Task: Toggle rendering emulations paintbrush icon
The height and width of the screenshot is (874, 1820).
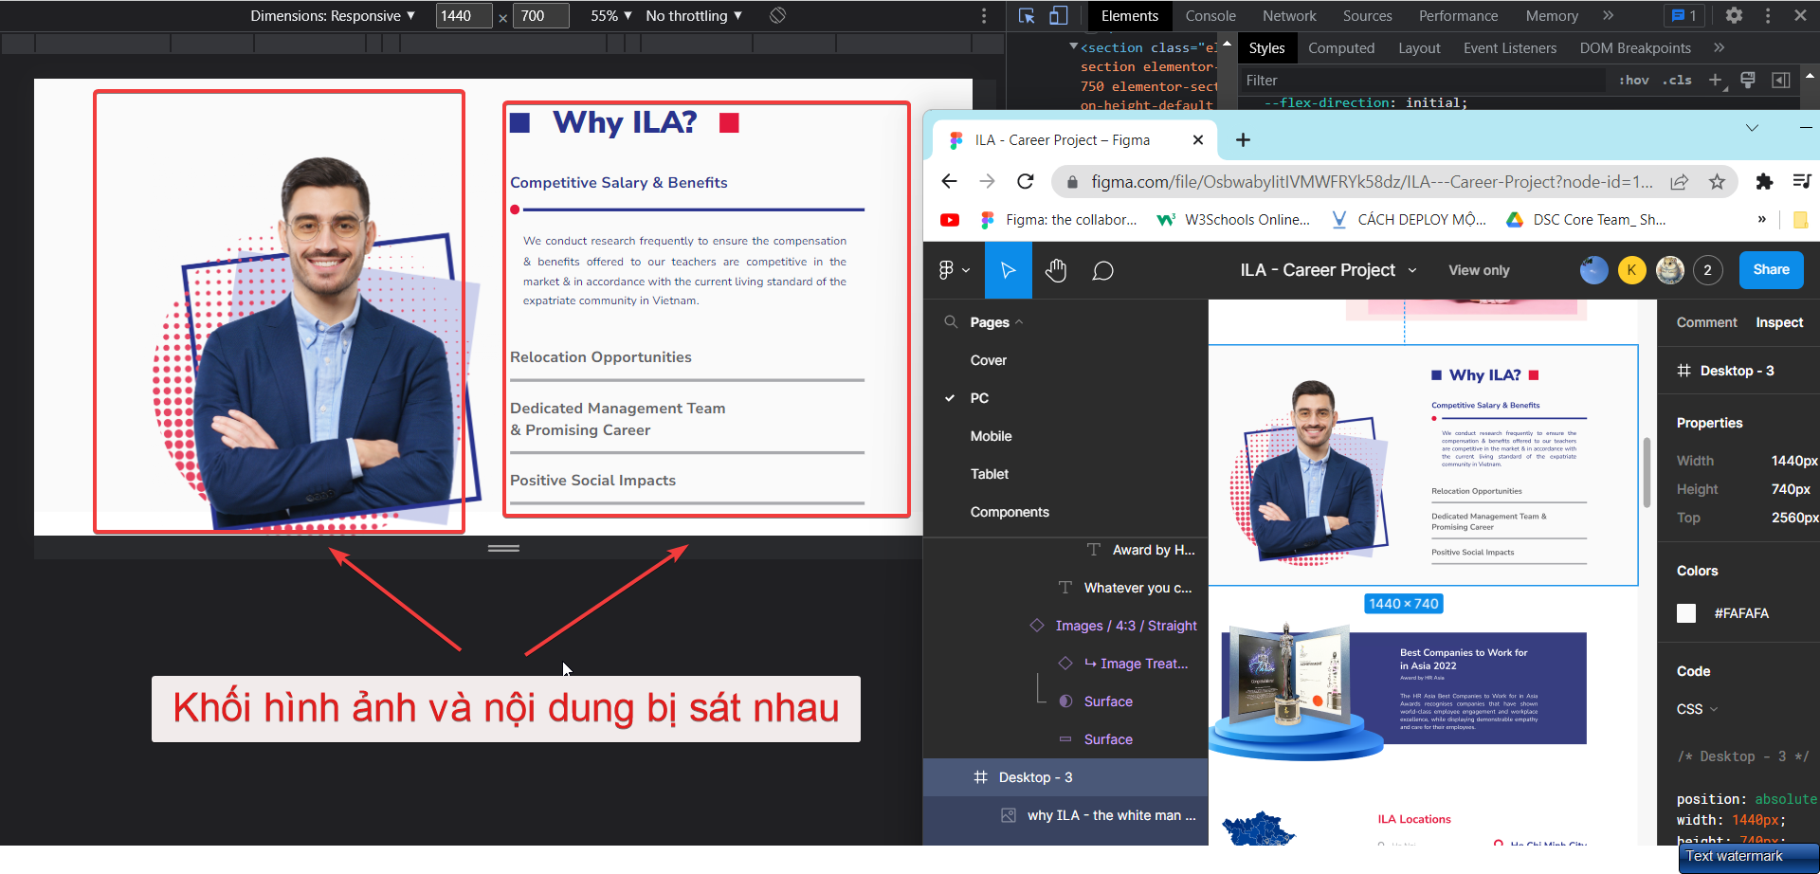Action: [x=1748, y=81]
